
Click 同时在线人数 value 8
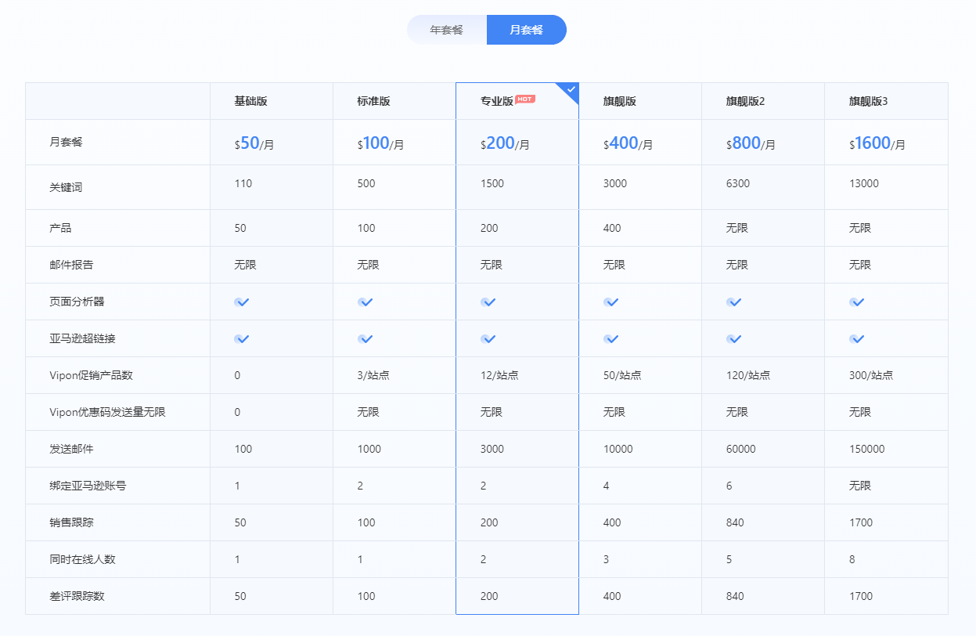click(852, 559)
